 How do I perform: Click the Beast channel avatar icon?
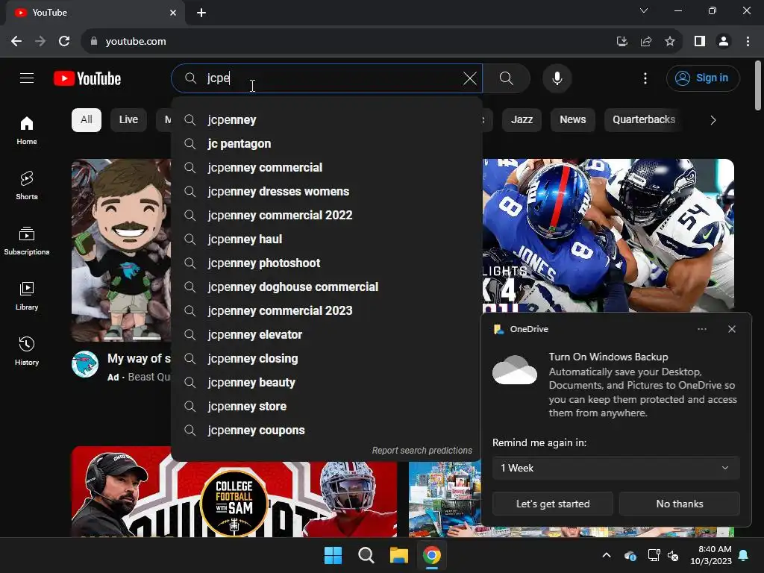(85, 364)
